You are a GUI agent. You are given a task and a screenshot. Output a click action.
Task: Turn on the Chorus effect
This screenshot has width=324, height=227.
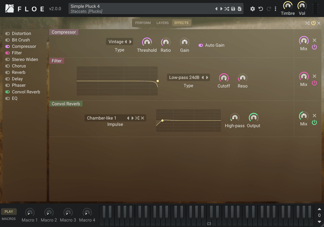click(7, 66)
